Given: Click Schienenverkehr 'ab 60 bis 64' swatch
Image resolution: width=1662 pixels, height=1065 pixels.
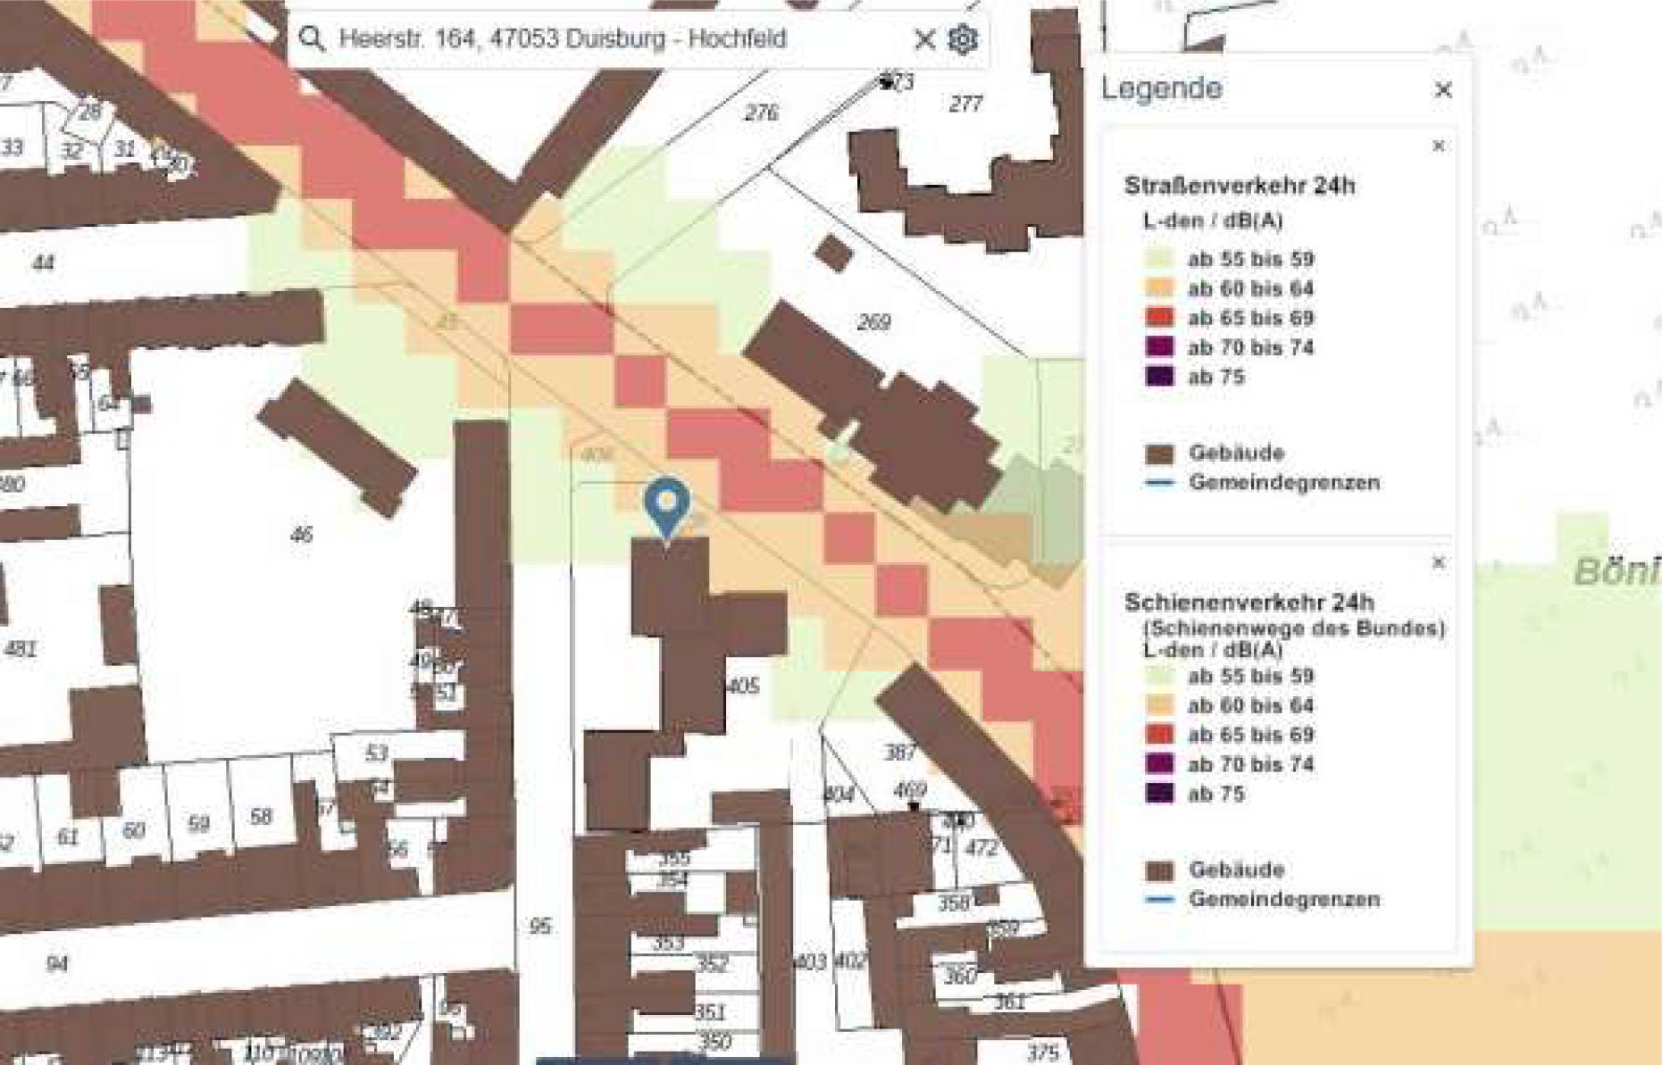Looking at the screenshot, I should tap(1159, 705).
